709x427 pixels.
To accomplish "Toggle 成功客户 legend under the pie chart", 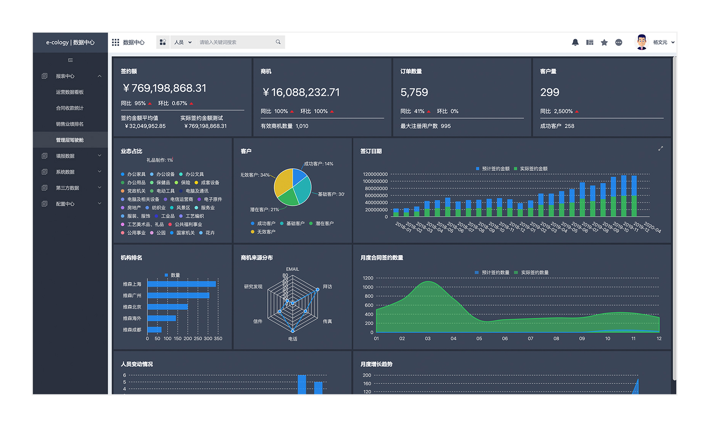I will tap(263, 223).
